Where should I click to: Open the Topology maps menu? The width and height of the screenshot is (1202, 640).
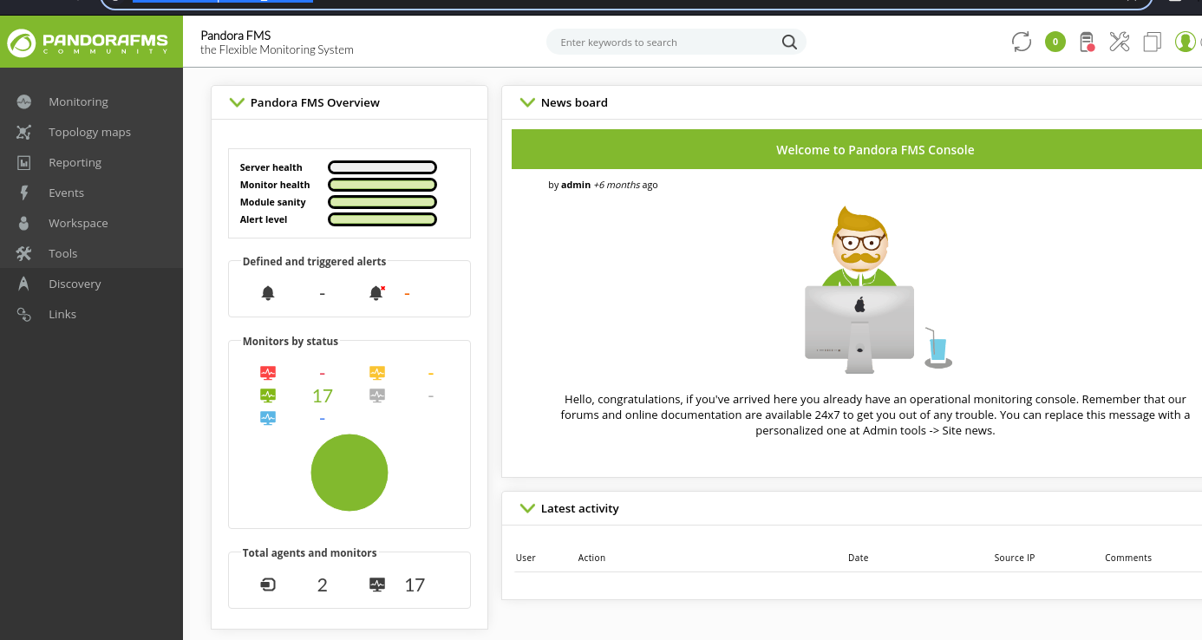[91, 132]
